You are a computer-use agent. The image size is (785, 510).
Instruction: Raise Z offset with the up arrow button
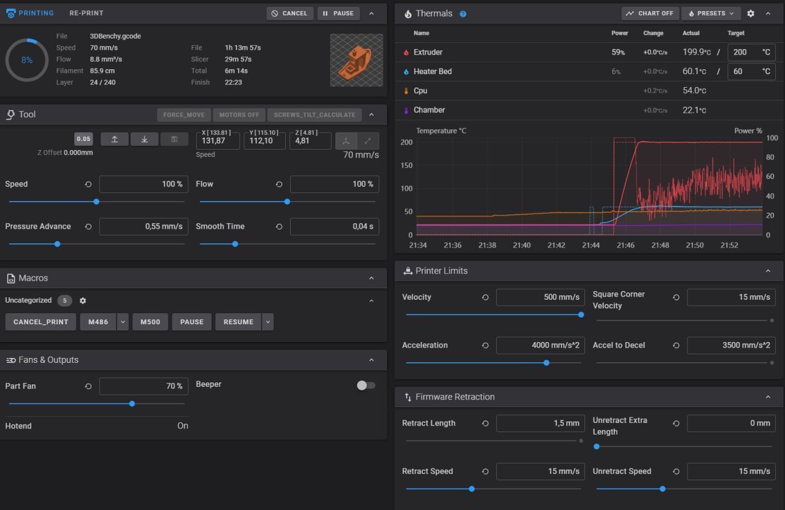coord(115,139)
